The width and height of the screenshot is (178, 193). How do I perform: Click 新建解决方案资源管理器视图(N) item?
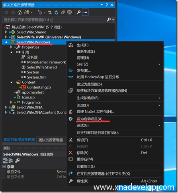pyautogui.click(x=115, y=91)
